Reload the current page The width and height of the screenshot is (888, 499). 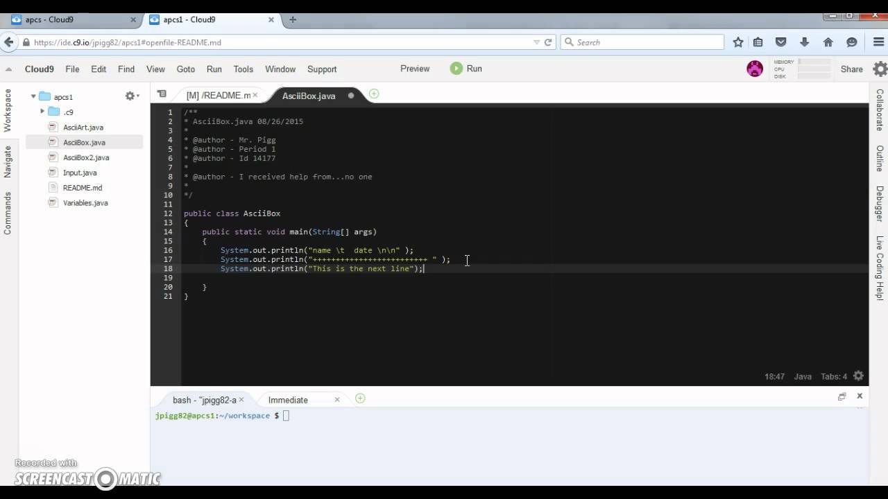[548, 42]
